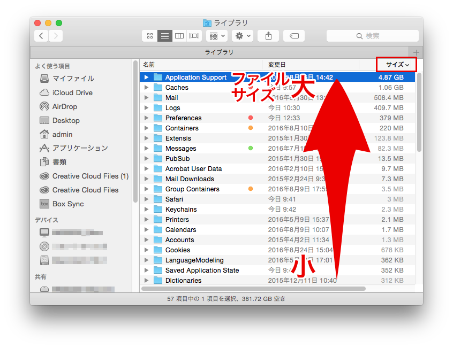This screenshot has width=453, height=348.
Task: Select the Cookies folder row
Action: pos(277,250)
